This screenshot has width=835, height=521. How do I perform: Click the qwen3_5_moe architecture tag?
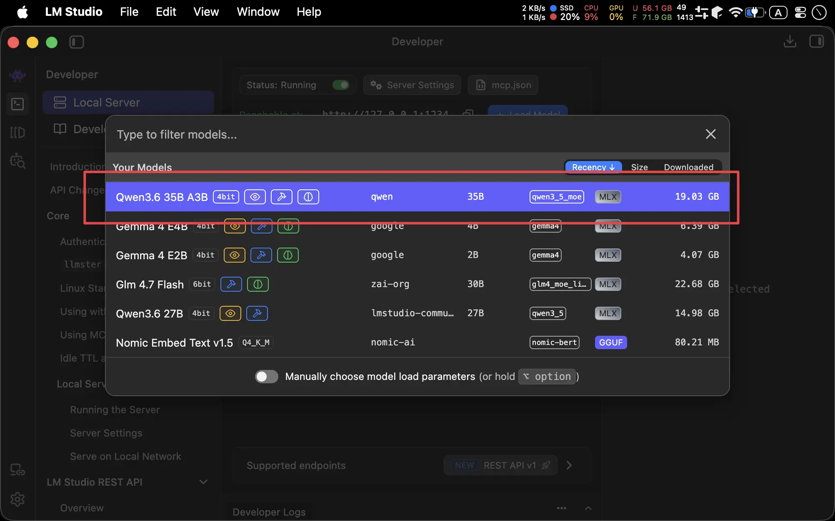coord(557,197)
